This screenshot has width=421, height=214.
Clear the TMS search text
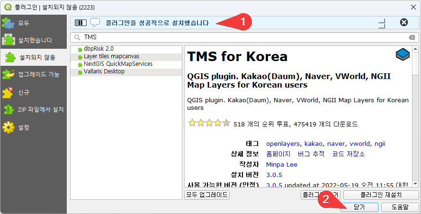click(412, 37)
